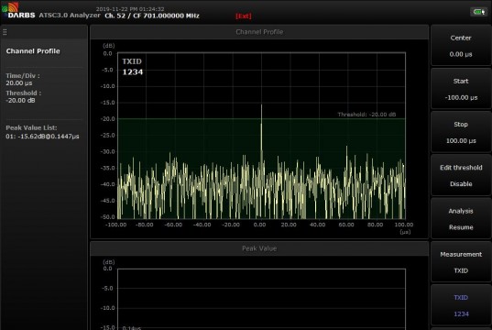The height and width of the screenshot is (330, 492).
Task: Set the Start -100.00 µs value
Action: tap(461, 89)
